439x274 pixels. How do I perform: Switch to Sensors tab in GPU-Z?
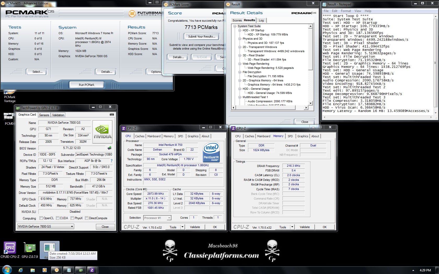44,115
